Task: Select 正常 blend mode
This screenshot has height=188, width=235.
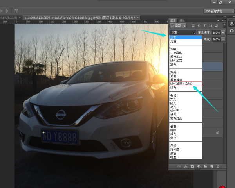Action: pos(186,38)
